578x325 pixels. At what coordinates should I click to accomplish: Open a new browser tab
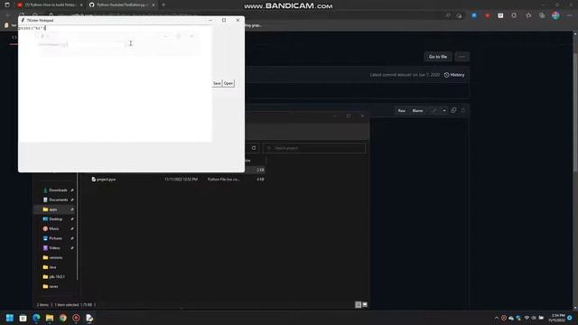click(x=163, y=5)
